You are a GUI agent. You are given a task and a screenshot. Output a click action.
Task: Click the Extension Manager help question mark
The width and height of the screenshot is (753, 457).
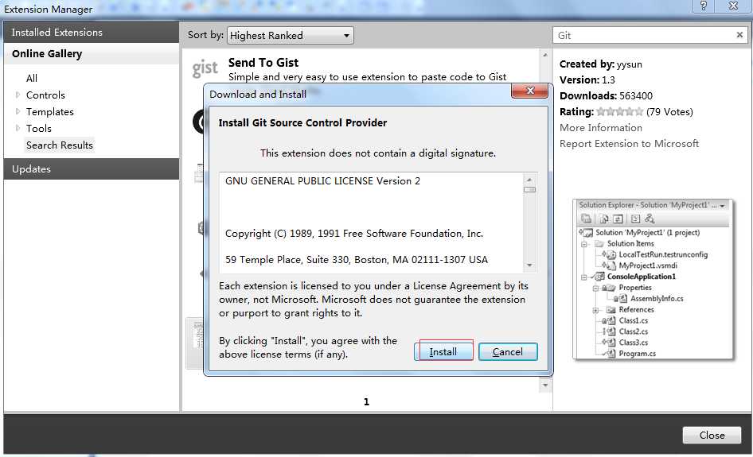pos(704,6)
